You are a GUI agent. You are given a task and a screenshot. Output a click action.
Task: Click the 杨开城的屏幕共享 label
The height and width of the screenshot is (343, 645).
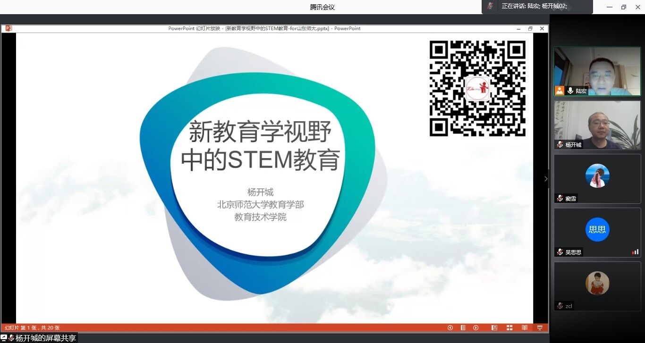click(45, 338)
